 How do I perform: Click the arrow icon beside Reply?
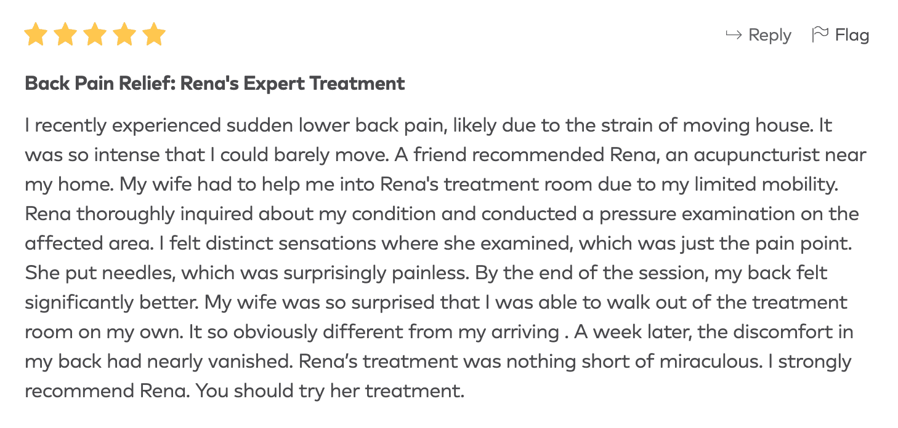coord(734,35)
